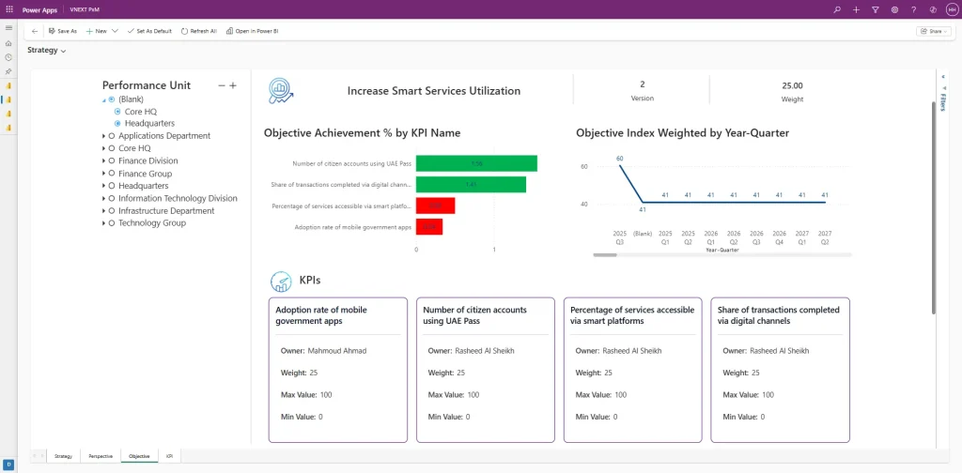This screenshot has height=473, width=962.
Task: Open Recent items clock icon in sidebar
Action: (x=8, y=57)
